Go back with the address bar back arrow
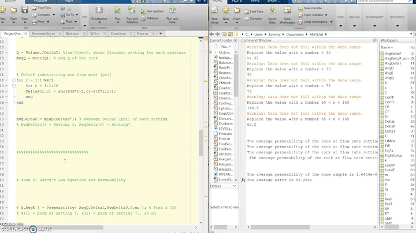Screen dimensions: 416x233 pyautogui.click(x=211, y=34)
